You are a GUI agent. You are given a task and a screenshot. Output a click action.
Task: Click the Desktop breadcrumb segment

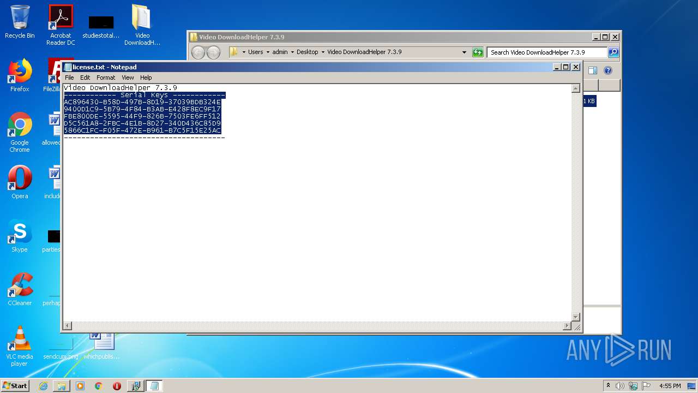[x=308, y=52]
